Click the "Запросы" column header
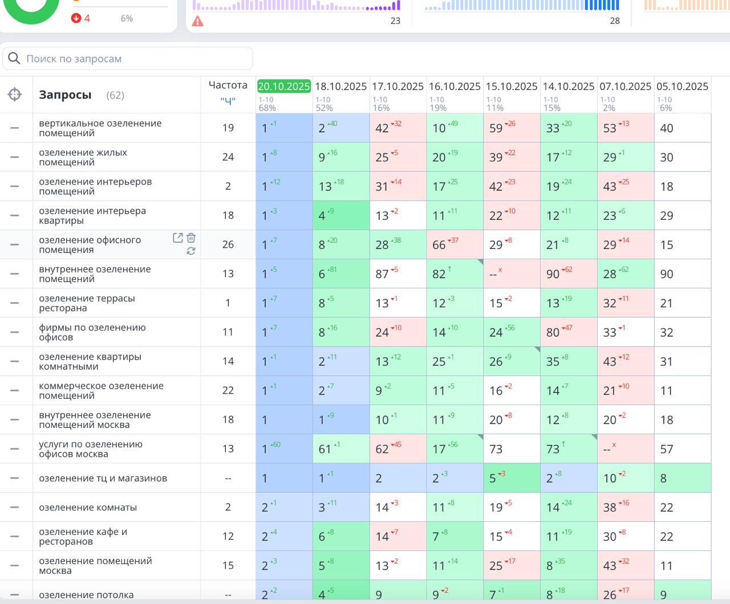Screen dimensions: 730x604 click(65, 95)
